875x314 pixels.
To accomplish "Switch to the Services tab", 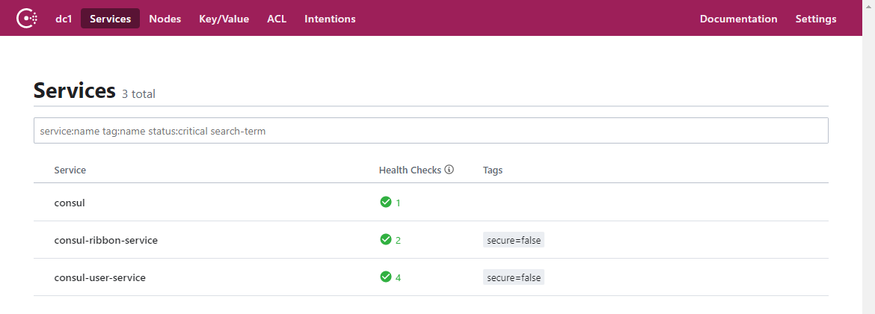I will click(110, 19).
